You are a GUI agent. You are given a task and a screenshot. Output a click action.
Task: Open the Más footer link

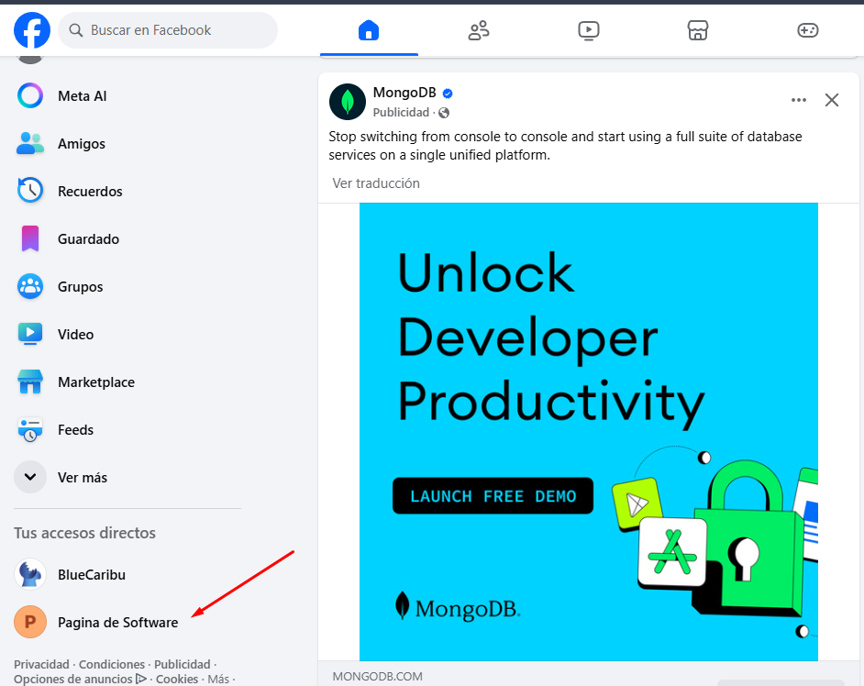(218, 679)
